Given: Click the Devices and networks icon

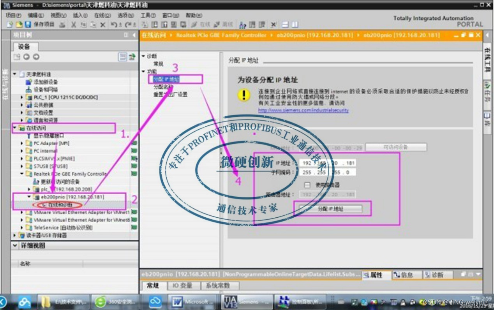Looking at the screenshot, I should pos(28,90).
